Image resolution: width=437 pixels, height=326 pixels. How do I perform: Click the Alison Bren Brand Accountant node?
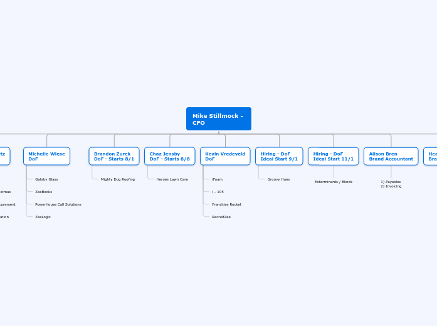(391, 156)
